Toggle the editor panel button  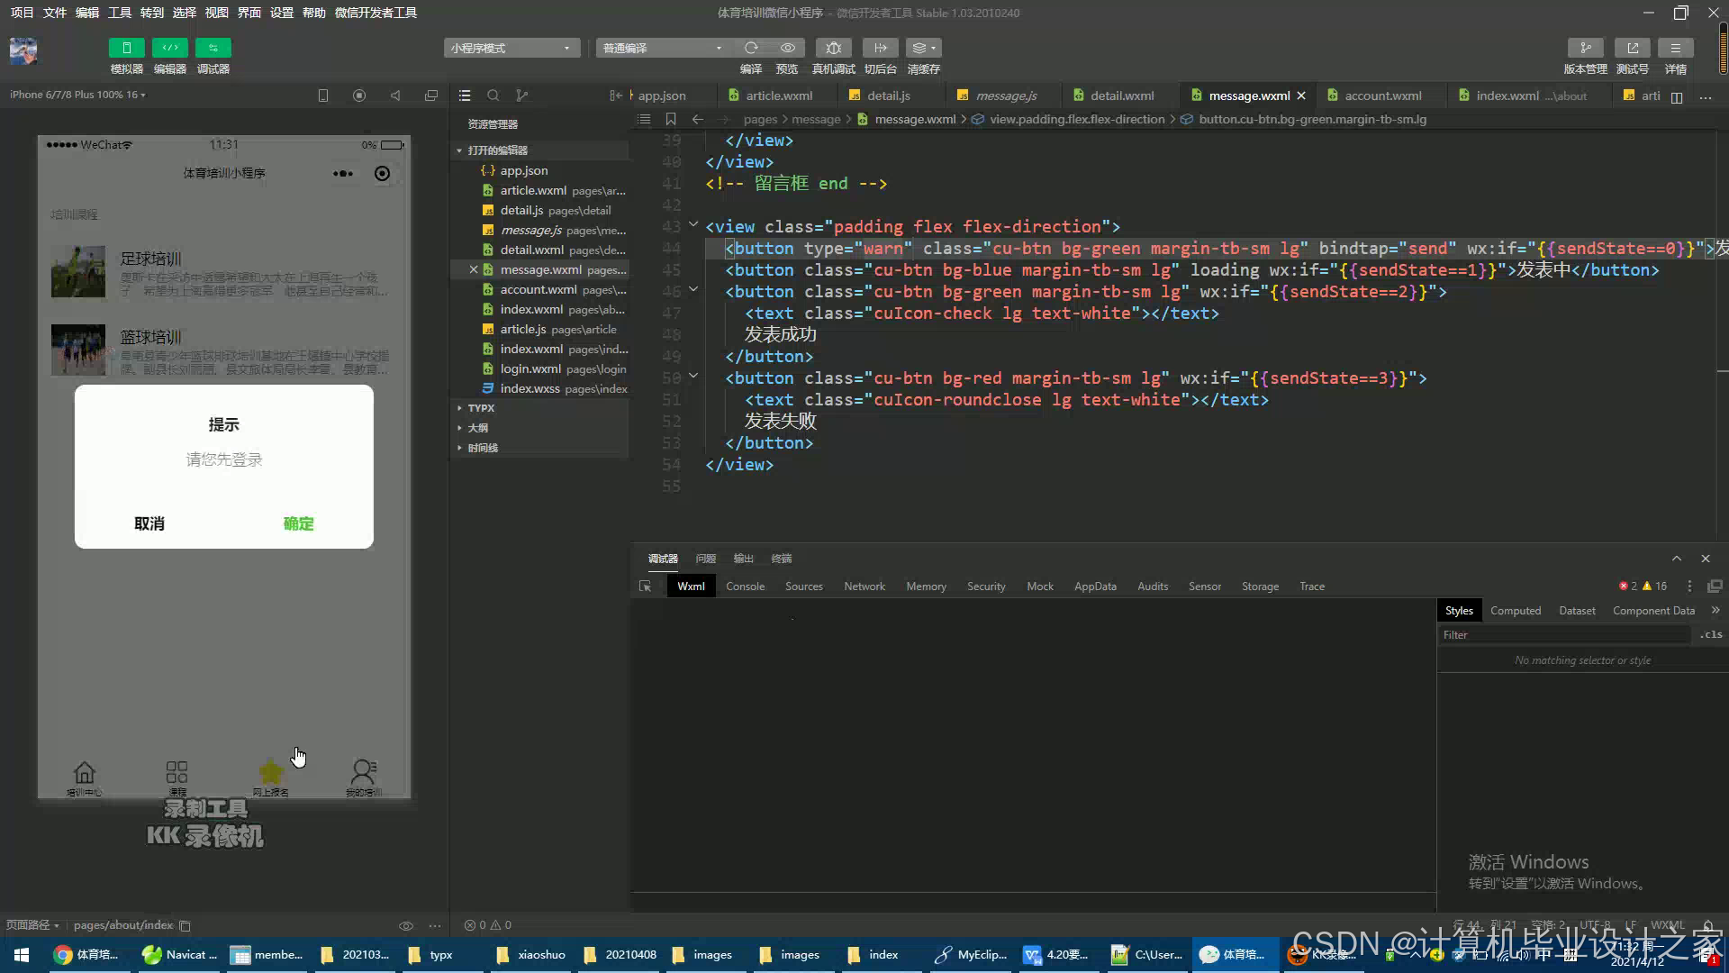click(169, 48)
